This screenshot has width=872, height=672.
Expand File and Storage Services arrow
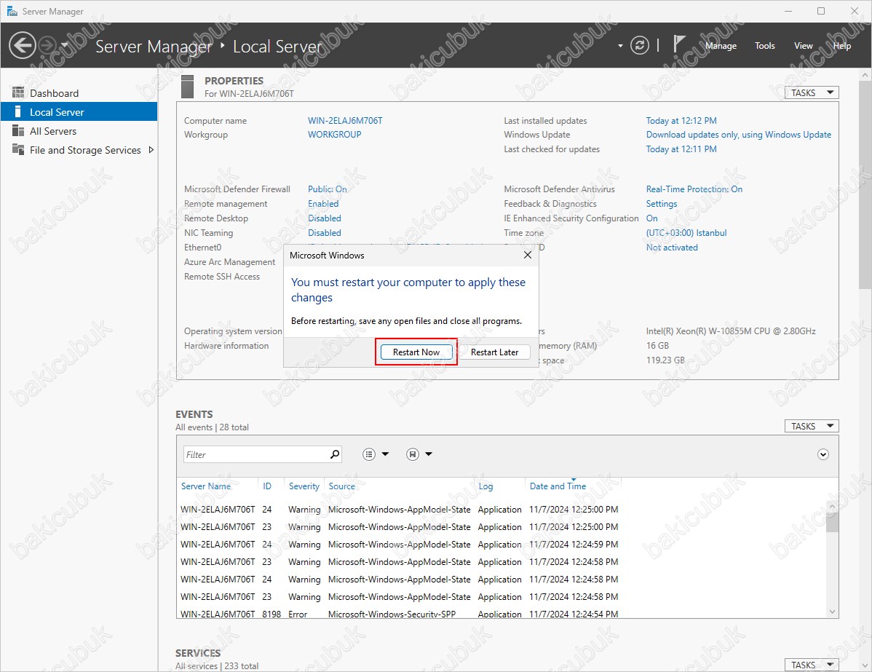point(151,150)
